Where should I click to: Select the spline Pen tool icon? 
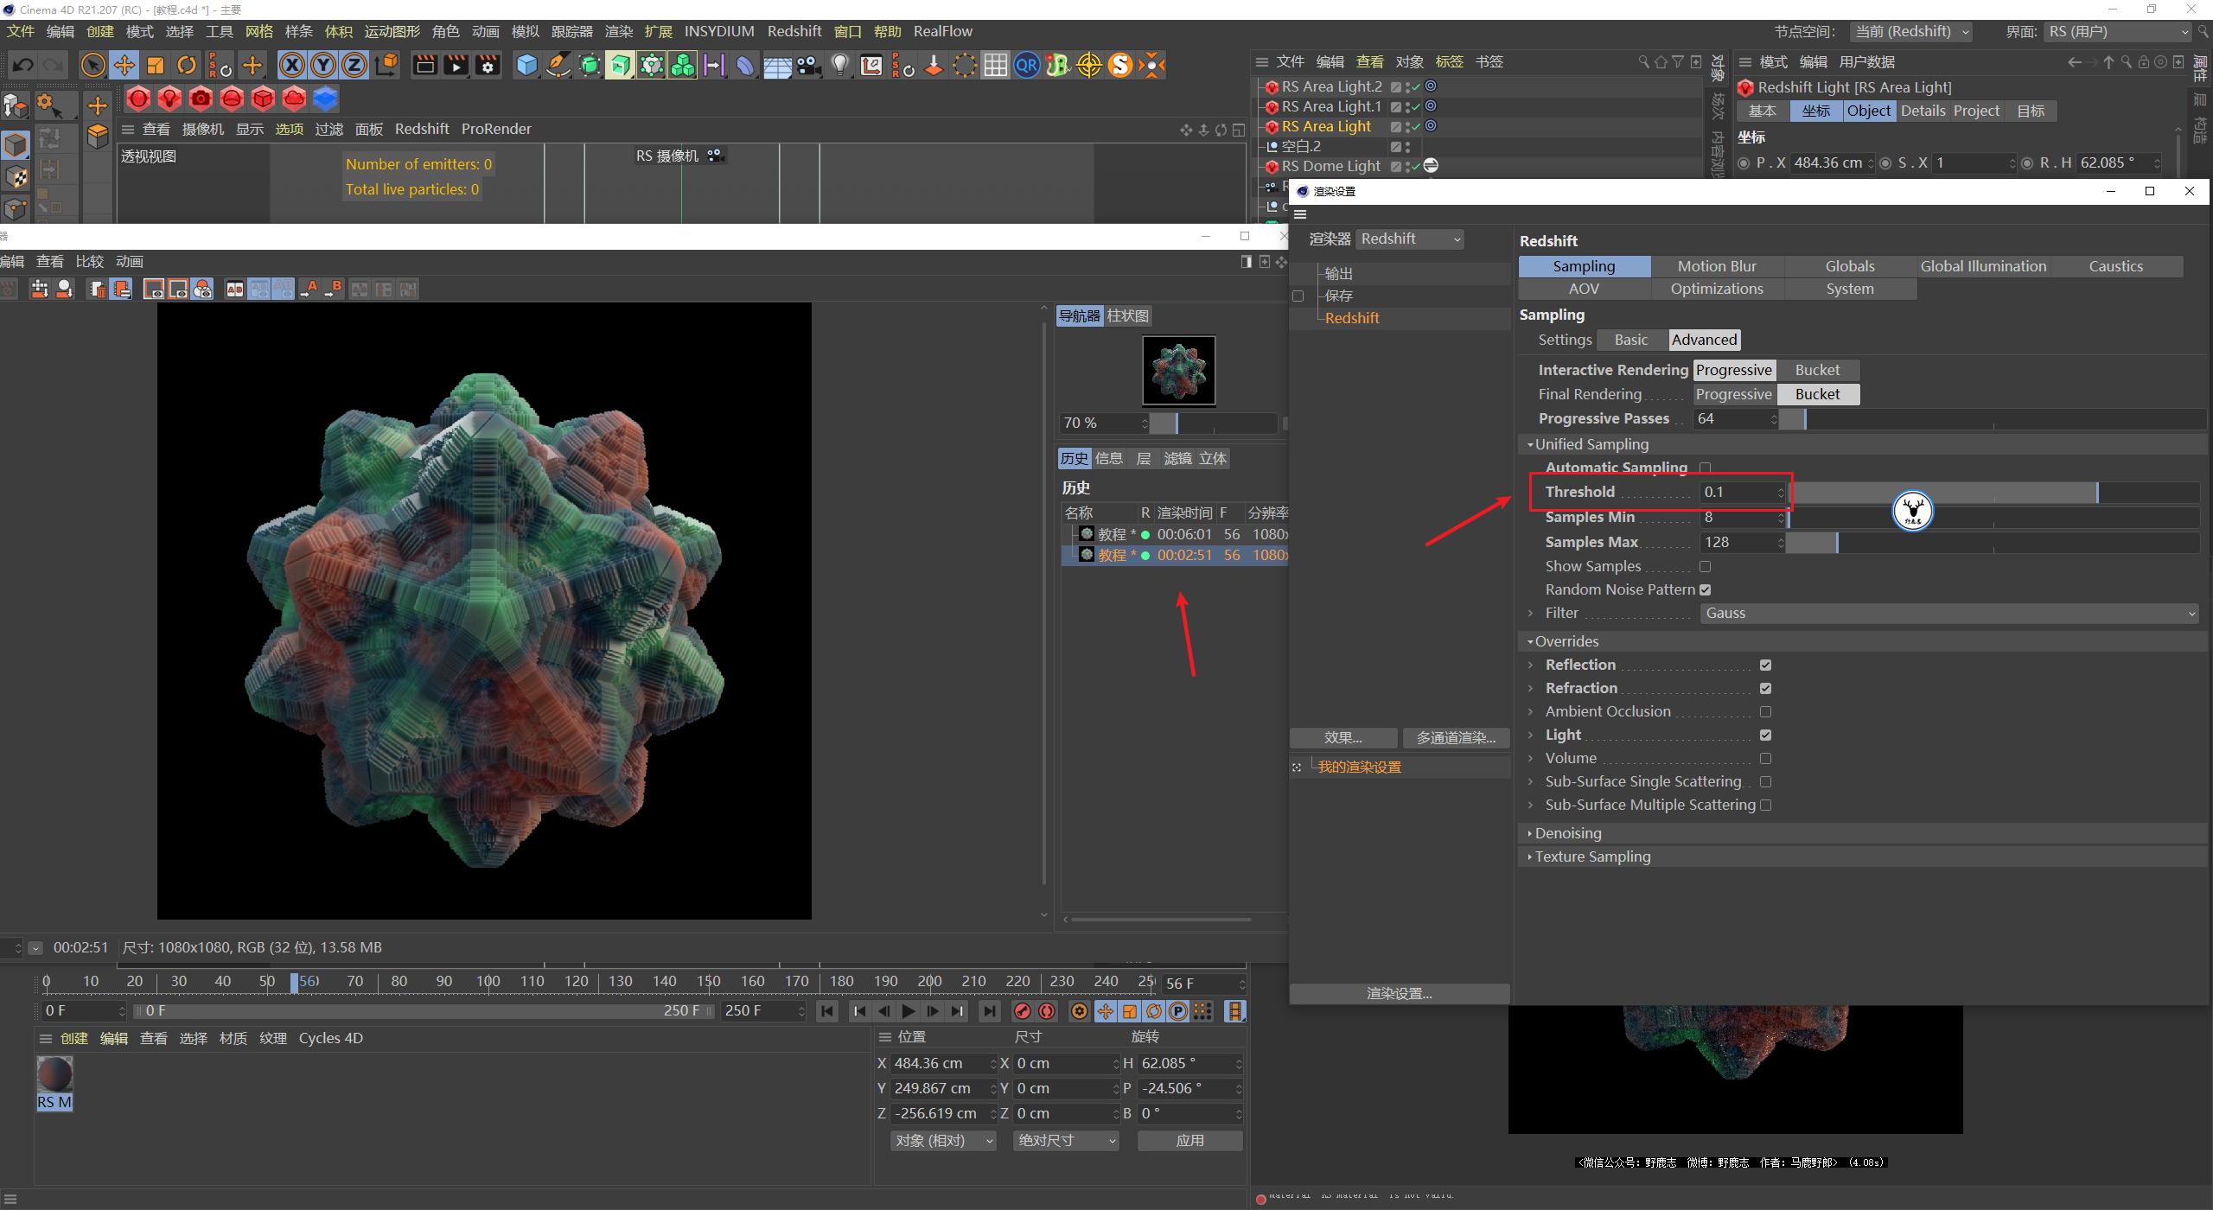[x=558, y=65]
